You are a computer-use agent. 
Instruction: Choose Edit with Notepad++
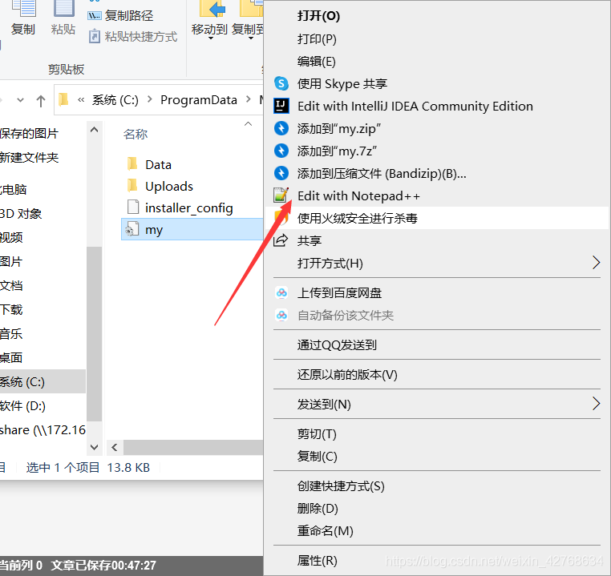[x=358, y=195]
